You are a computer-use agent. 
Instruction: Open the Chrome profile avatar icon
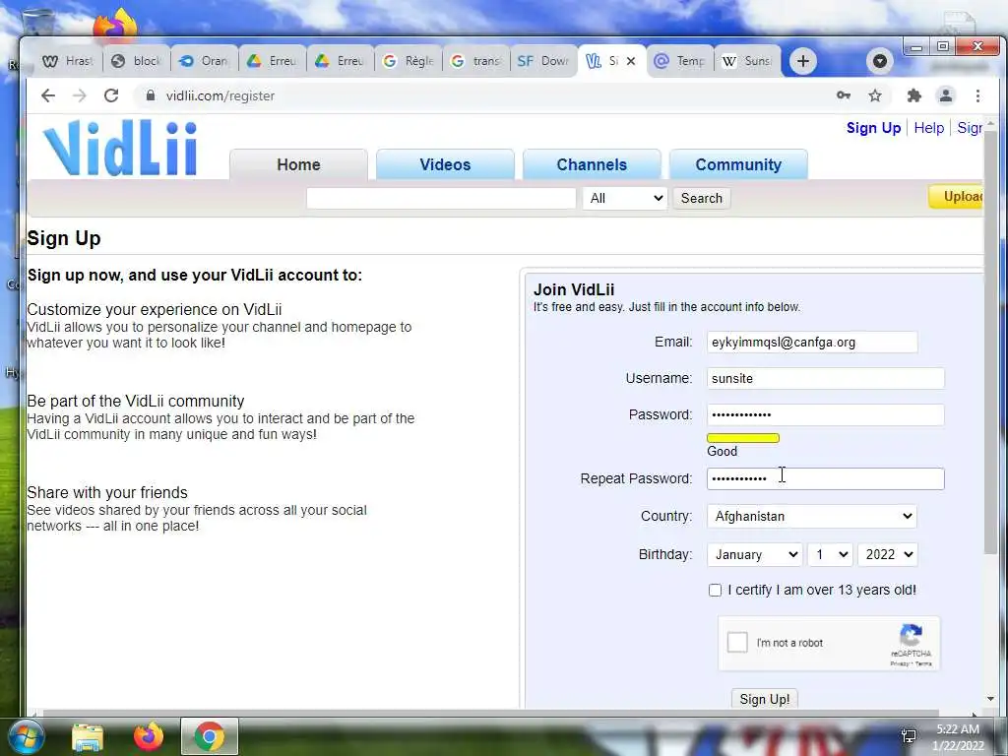[x=946, y=95]
